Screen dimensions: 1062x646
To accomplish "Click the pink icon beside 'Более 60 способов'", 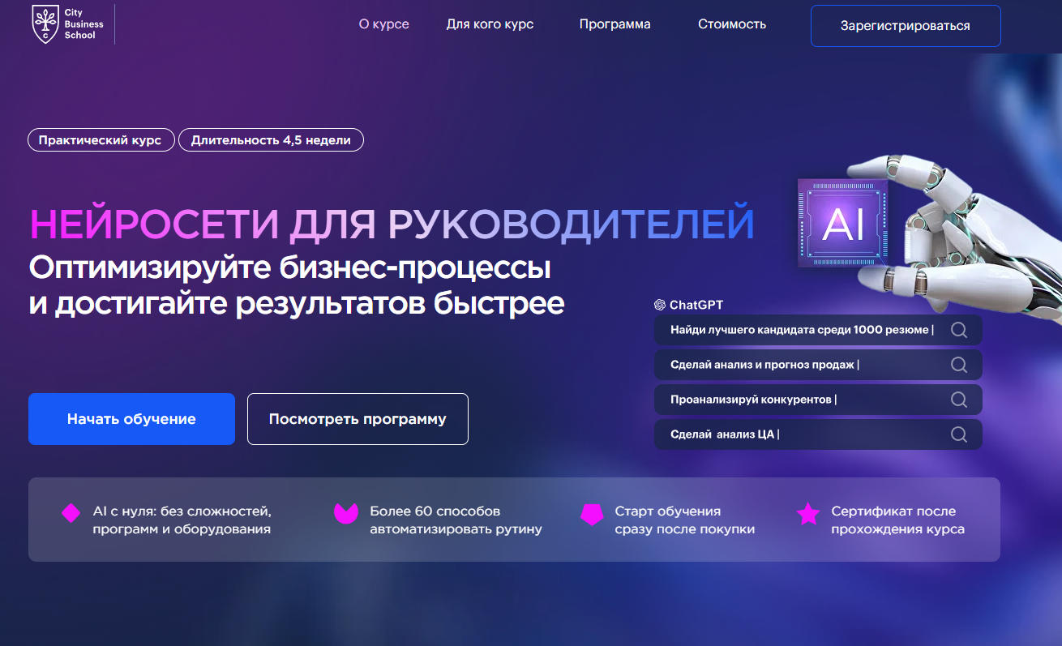I will coord(346,513).
